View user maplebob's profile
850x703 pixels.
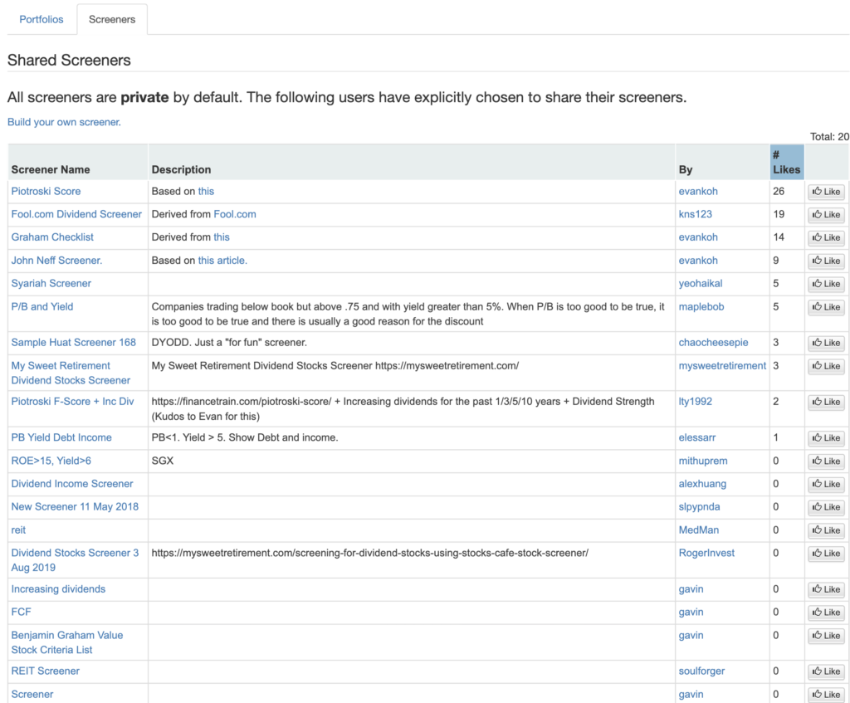pos(701,306)
